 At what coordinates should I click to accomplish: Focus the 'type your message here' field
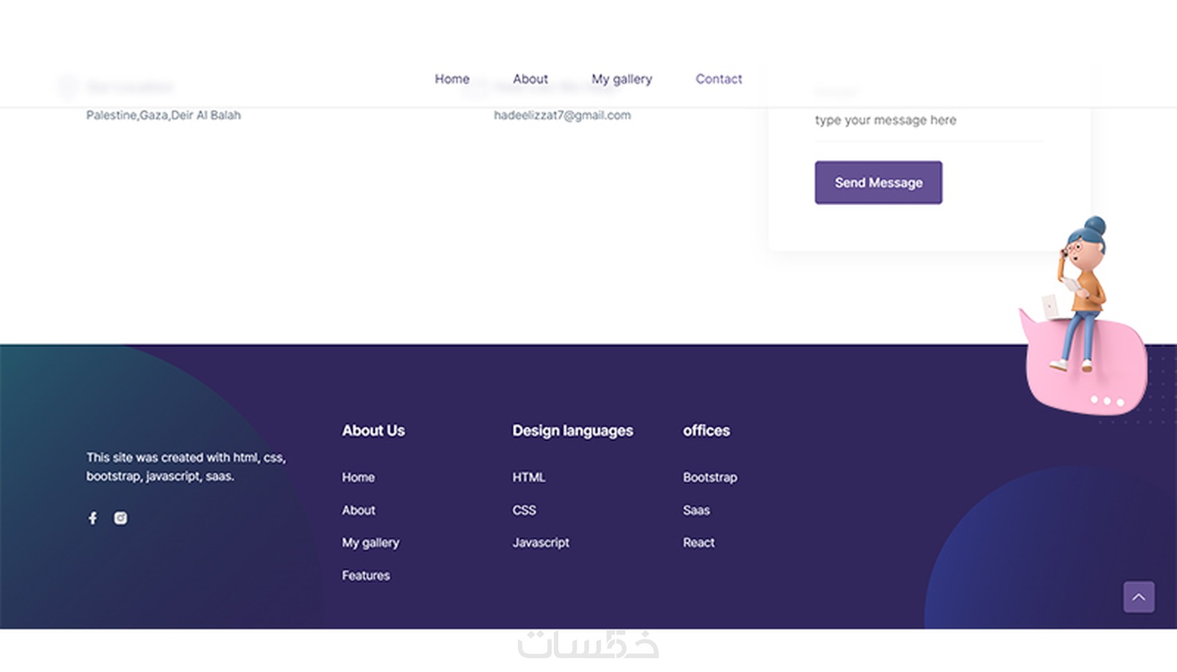pyautogui.click(x=929, y=121)
